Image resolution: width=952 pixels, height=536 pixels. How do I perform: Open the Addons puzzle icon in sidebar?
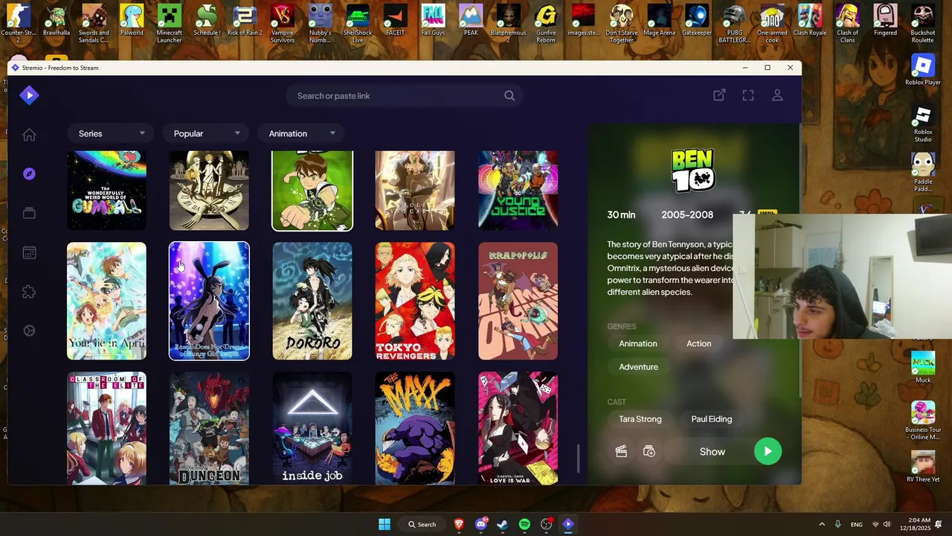pos(29,292)
